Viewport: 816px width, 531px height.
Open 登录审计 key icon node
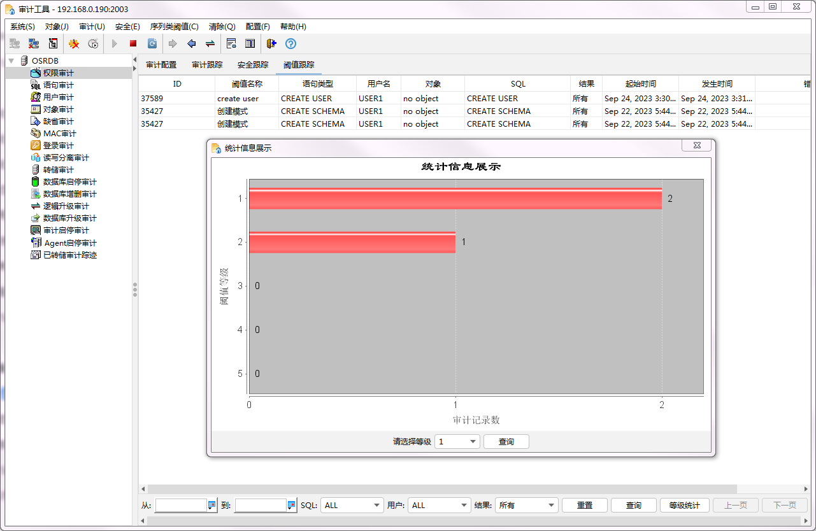pyautogui.click(x=36, y=146)
